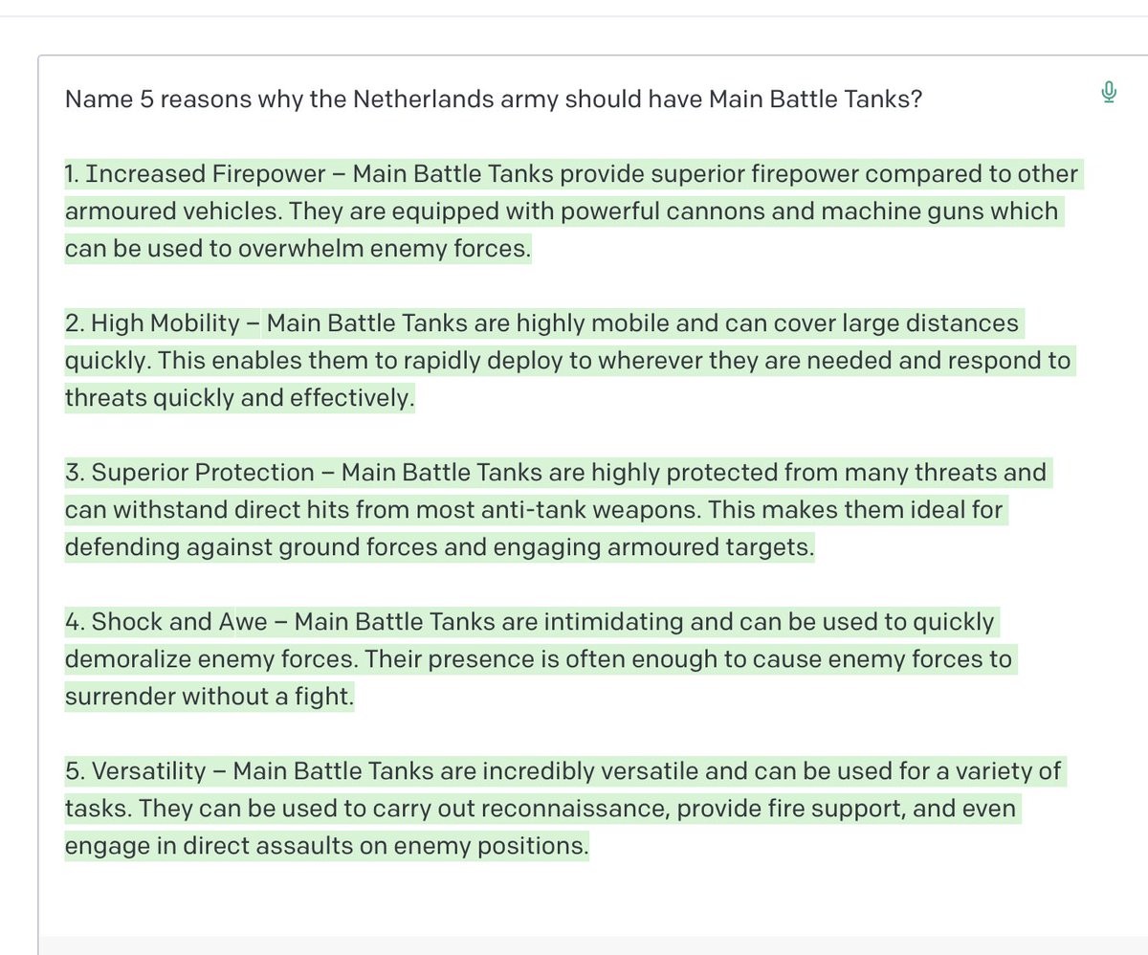
Task: Click the microphone icon in the text box
Action: (x=1109, y=93)
